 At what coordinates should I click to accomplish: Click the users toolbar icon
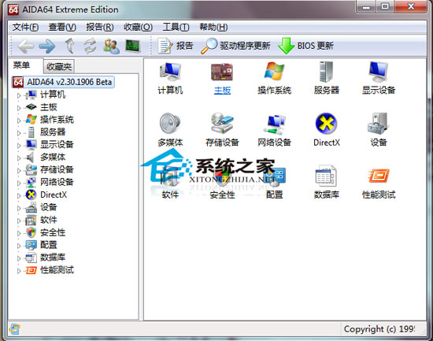[x=111, y=46]
